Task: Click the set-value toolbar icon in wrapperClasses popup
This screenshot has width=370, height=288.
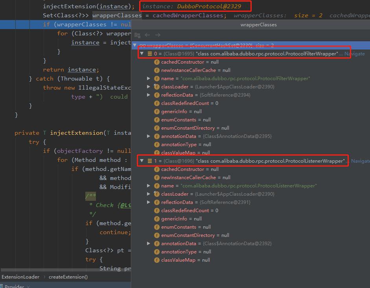Action: 137,35
